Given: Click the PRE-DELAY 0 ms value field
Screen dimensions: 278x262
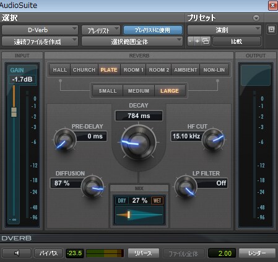Looking at the screenshot, I should tap(92, 136).
